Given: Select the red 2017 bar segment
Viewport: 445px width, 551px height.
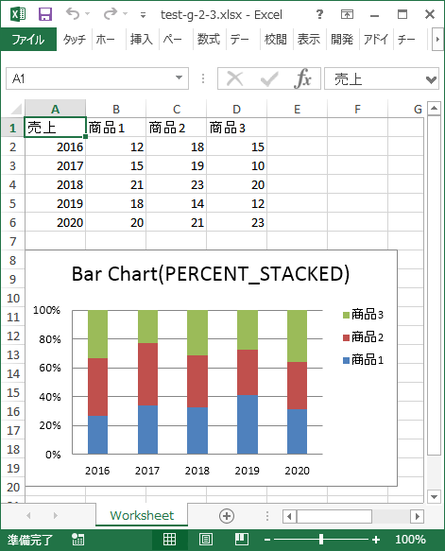Looking at the screenshot, I should click(x=148, y=374).
